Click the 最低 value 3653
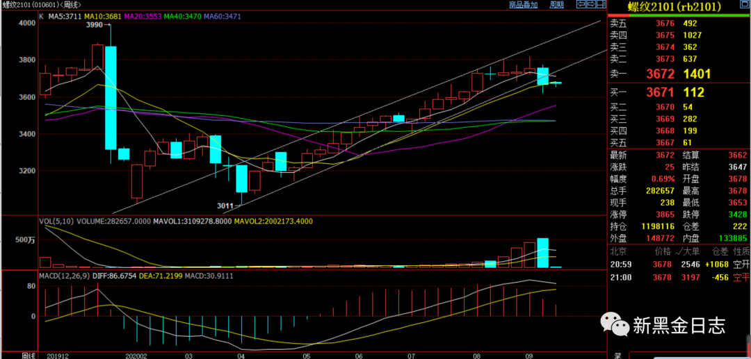The width and height of the screenshot is (751, 359). pyautogui.click(x=738, y=203)
